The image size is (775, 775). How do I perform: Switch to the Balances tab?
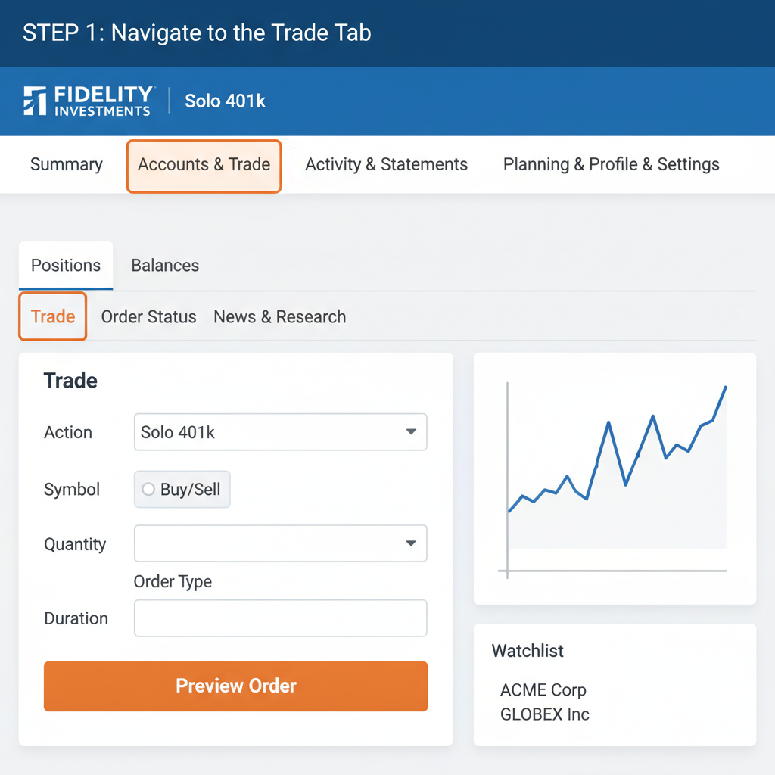pyautogui.click(x=164, y=266)
